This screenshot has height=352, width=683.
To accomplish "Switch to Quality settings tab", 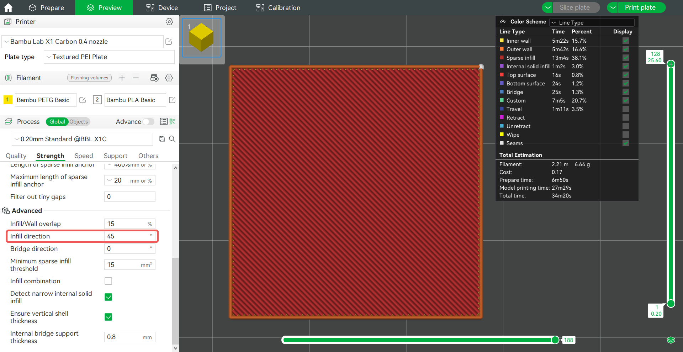I will (x=16, y=156).
